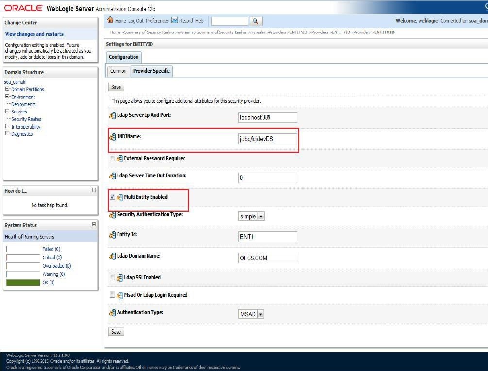
Task: Expand Diagnostics tree node
Action: tap(7, 133)
